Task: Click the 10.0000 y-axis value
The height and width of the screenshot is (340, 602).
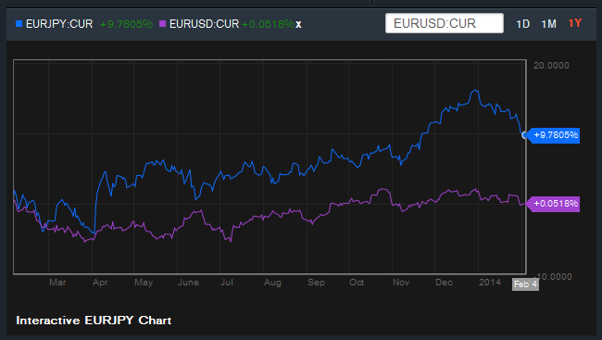Action: 555,276
